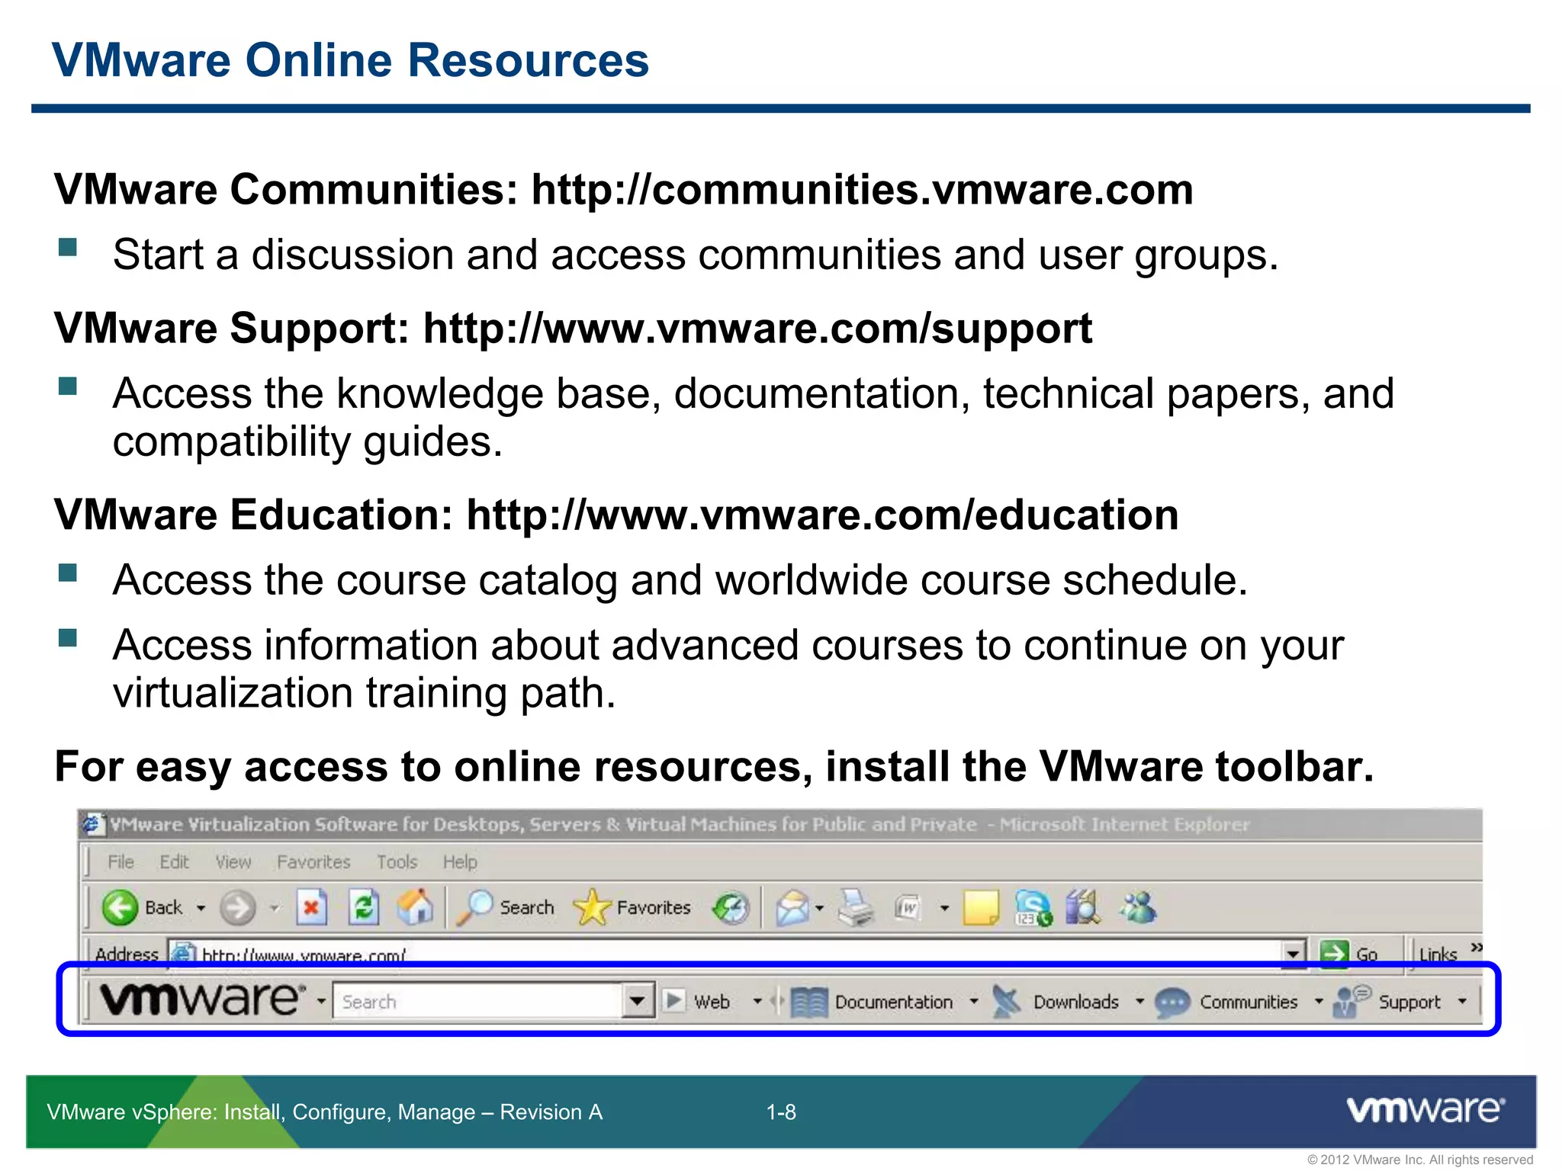
Task: Click the green Go arrow icon
Action: pyautogui.click(x=1335, y=954)
